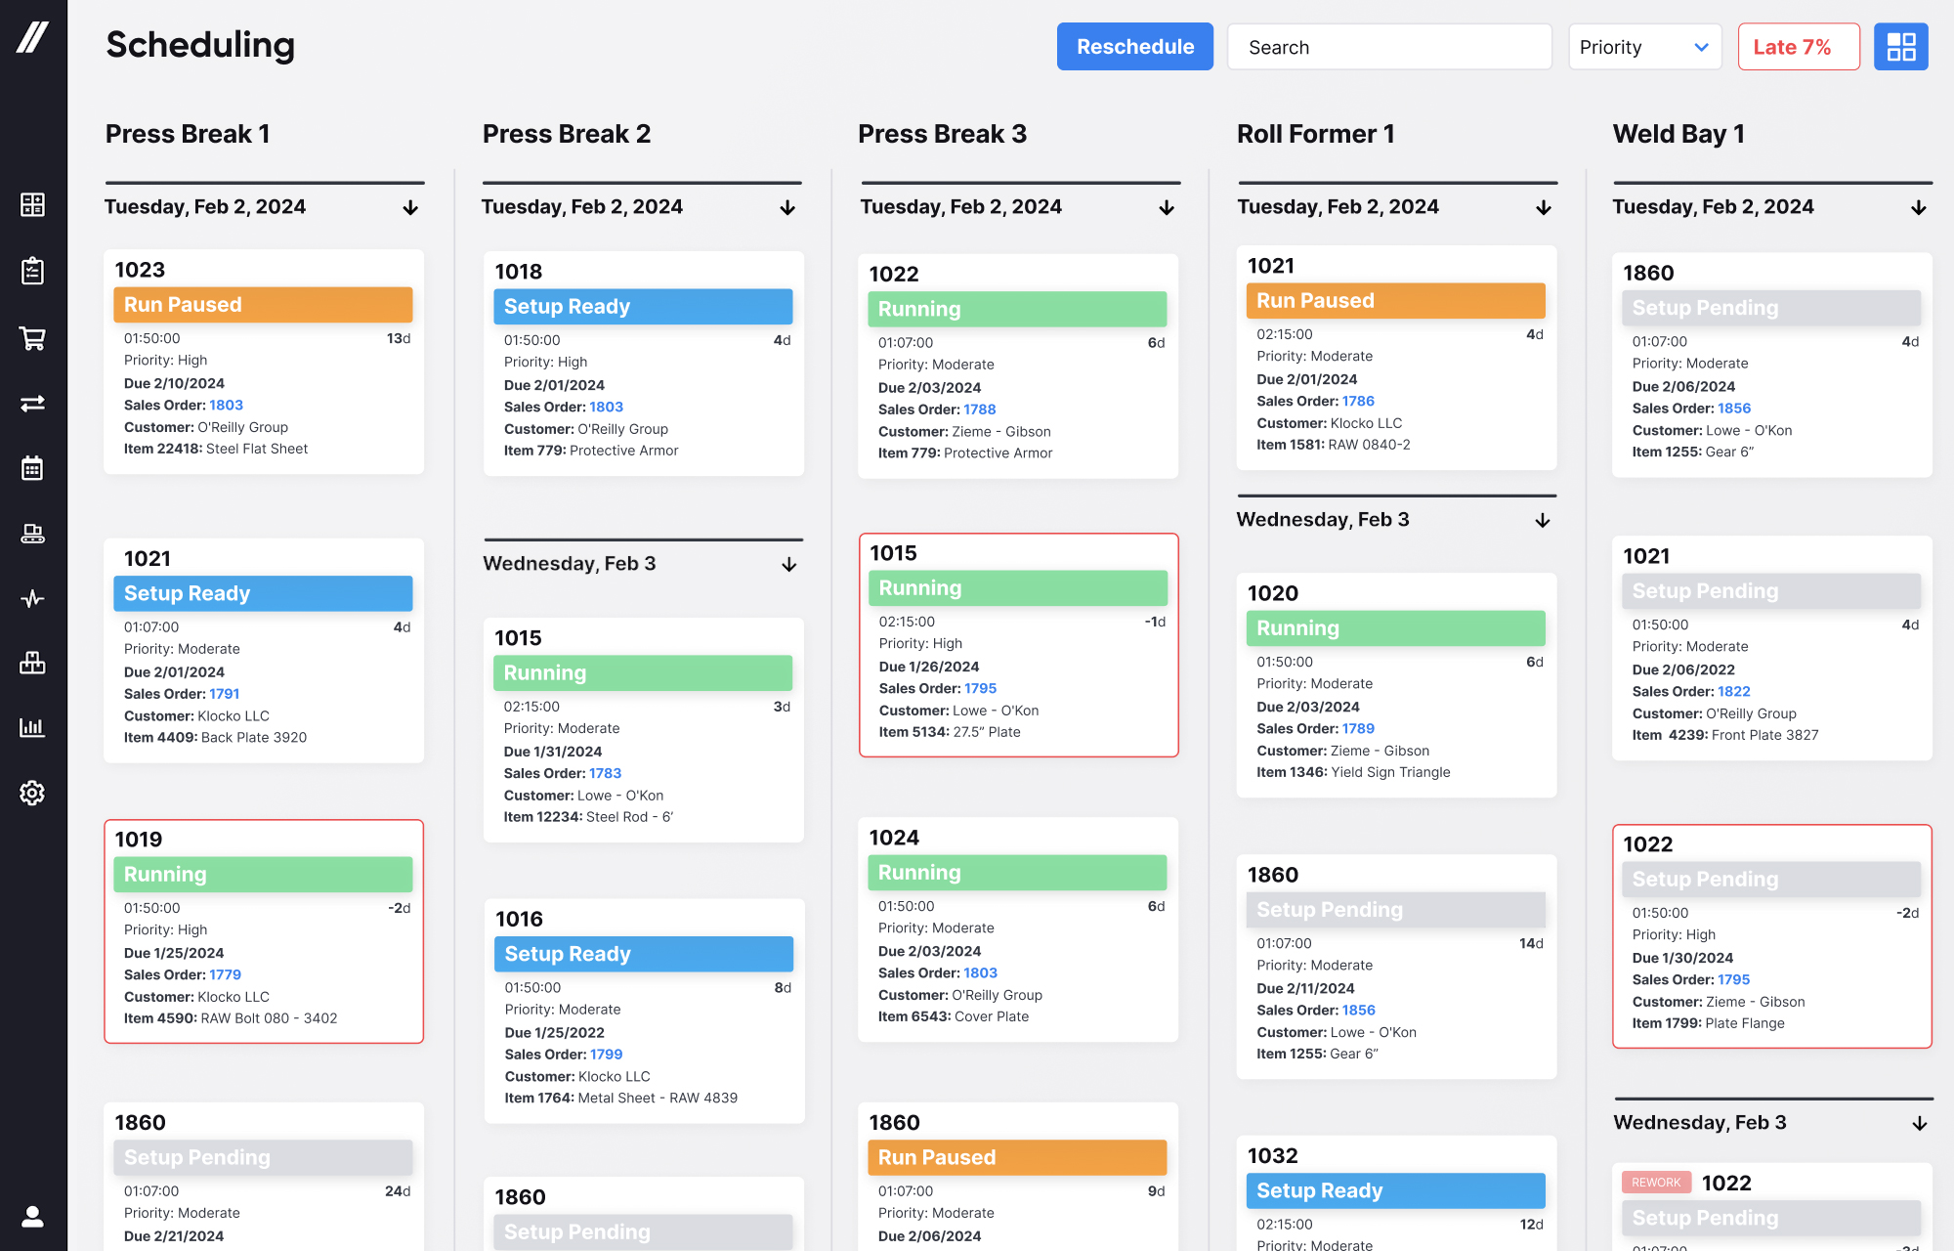This screenshot has width=1954, height=1251.
Task: Open sales order 1788 link
Action: 980,410
